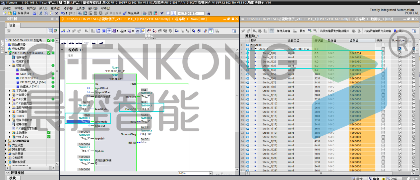
Task: Click the Print icon in main toolbar
Action: point(34,13)
